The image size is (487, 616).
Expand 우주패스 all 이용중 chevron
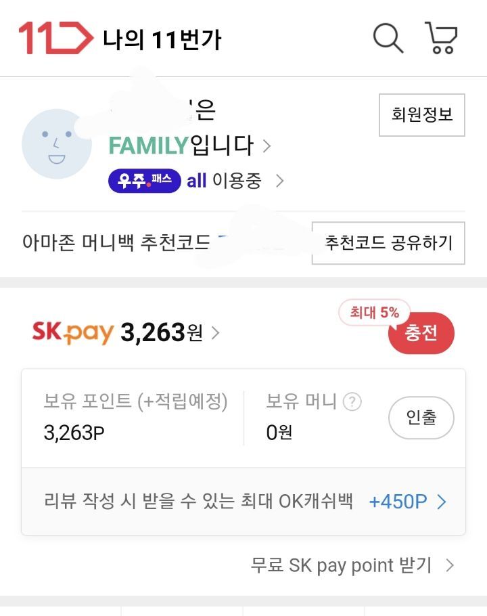point(279,181)
